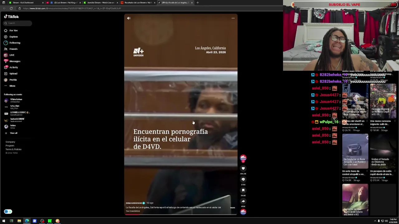Seek on the video progress bar

click(x=181, y=214)
